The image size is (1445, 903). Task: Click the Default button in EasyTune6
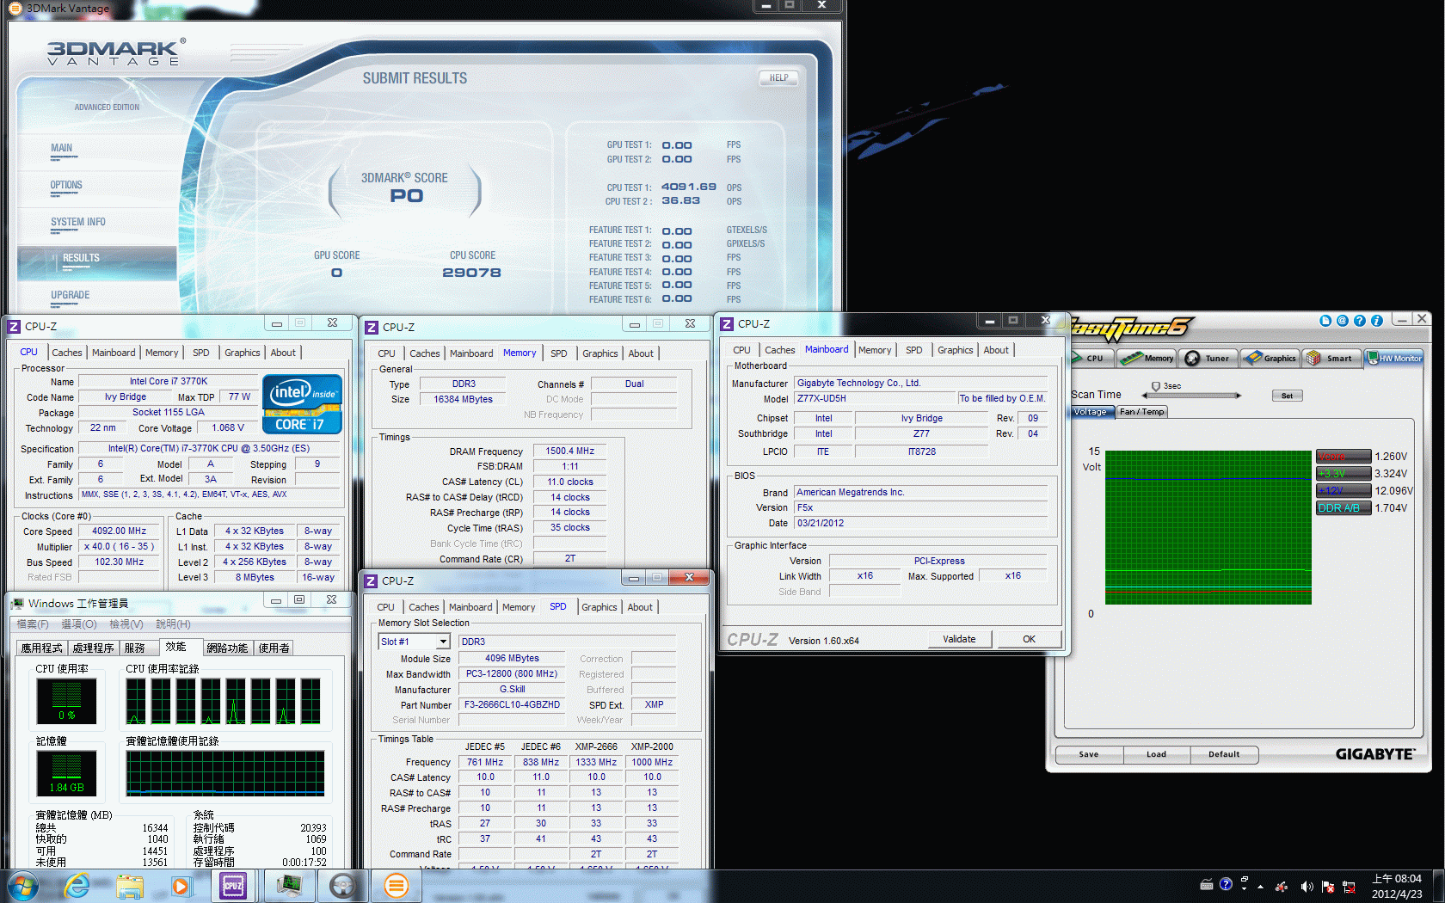tap(1224, 754)
